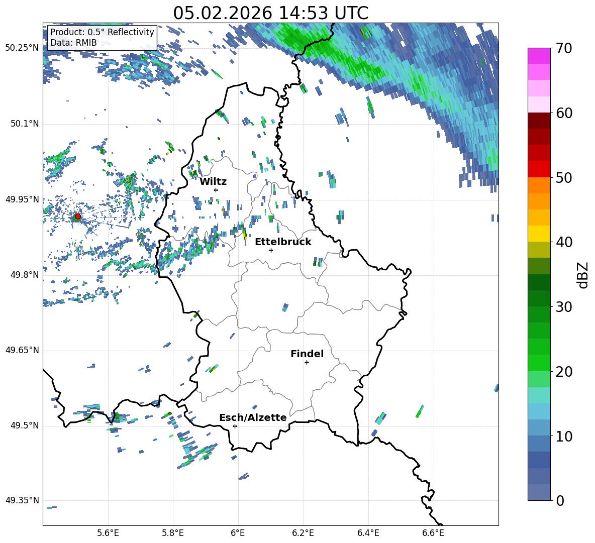Click the title 05.02.2026 14:53 UTC

click(270, 13)
